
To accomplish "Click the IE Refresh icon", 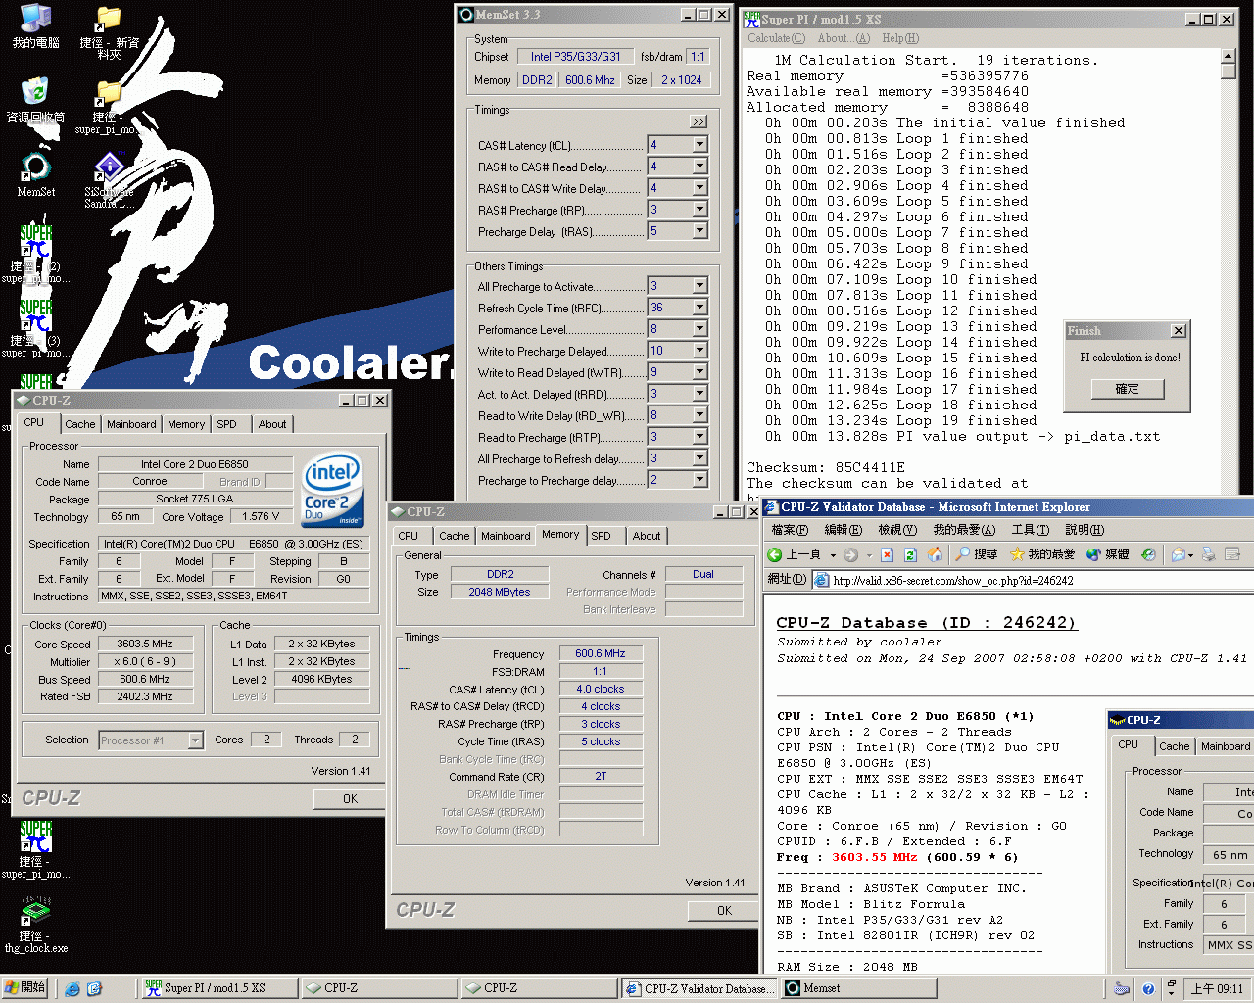I will pyautogui.click(x=910, y=554).
